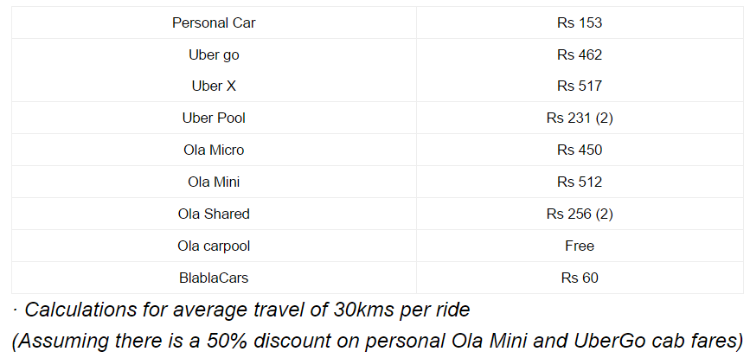
Task: Select the Rs 153 fare cell
Action: coord(580,22)
